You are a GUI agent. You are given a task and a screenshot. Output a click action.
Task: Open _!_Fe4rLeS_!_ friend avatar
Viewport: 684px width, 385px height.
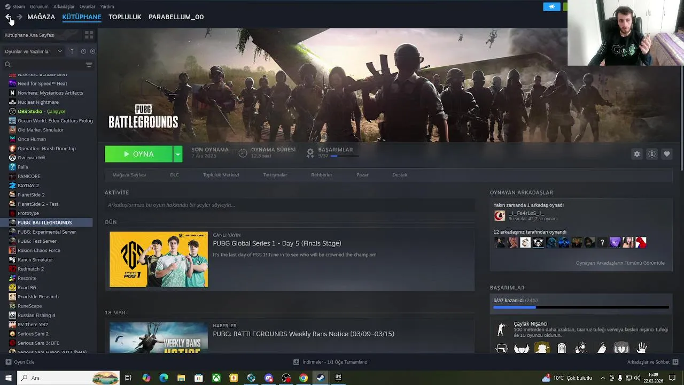(x=499, y=215)
